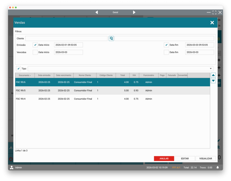Uncheck Emissão Data fim checkbox
Viewport: 231px width, 181px height.
[x=166, y=45]
